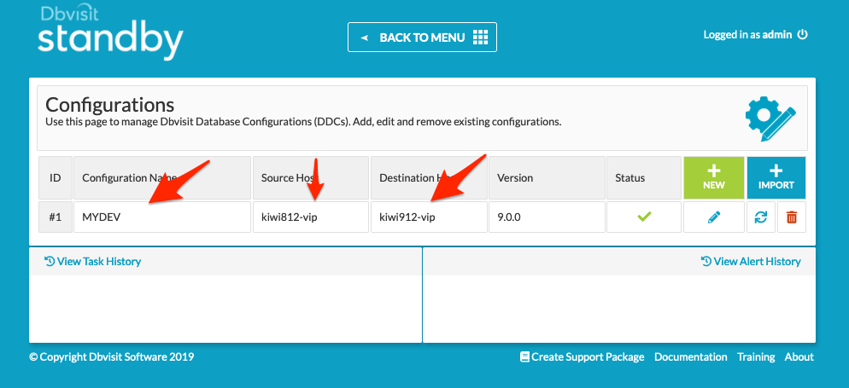
Task: Click the kiwi812-vip source host cell
Action: tap(311, 217)
